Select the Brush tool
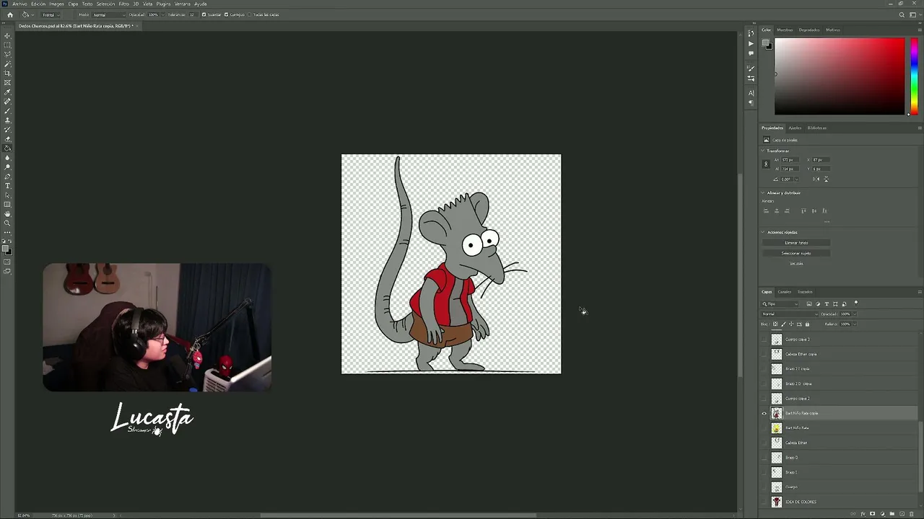The width and height of the screenshot is (924, 519). coord(8,110)
